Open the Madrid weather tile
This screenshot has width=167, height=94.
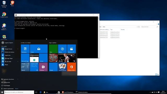[x=25, y=67]
